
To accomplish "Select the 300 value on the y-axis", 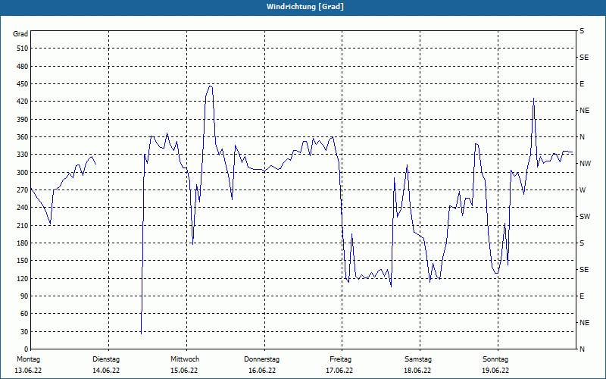I will coord(23,172).
